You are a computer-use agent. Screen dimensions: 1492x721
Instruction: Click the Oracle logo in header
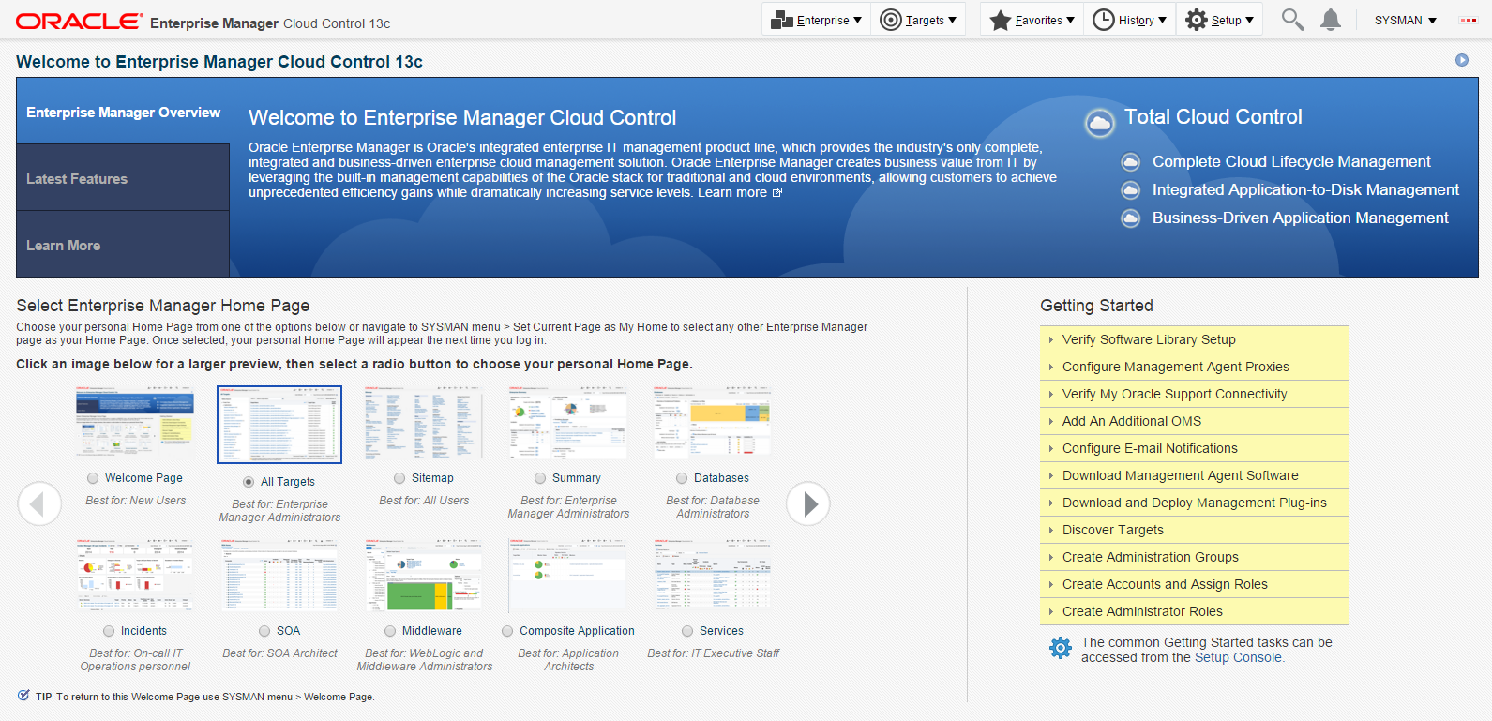(80, 21)
